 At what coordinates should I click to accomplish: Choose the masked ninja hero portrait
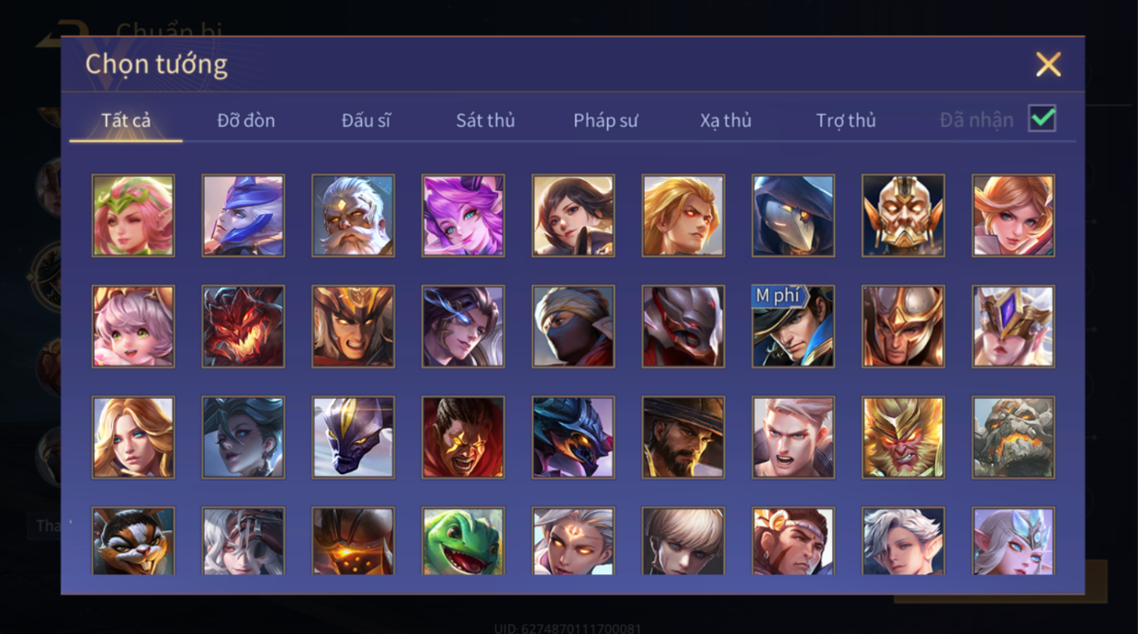pos(573,326)
